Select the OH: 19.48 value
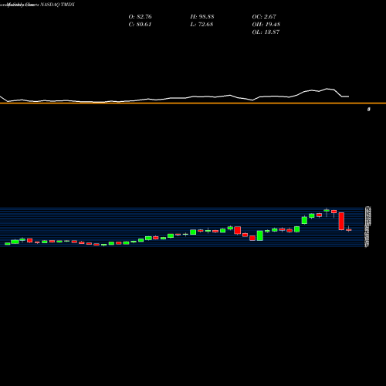This screenshot has height=386, width=386. (x=266, y=24)
